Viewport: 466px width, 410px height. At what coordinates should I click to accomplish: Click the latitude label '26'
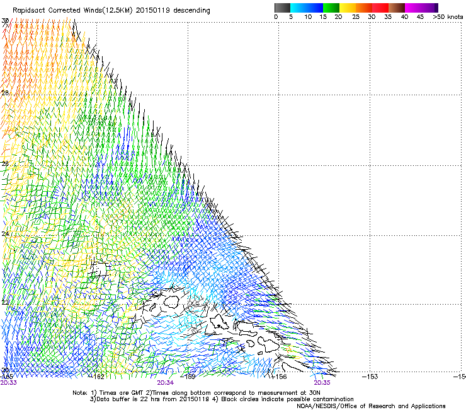click(5, 164)
